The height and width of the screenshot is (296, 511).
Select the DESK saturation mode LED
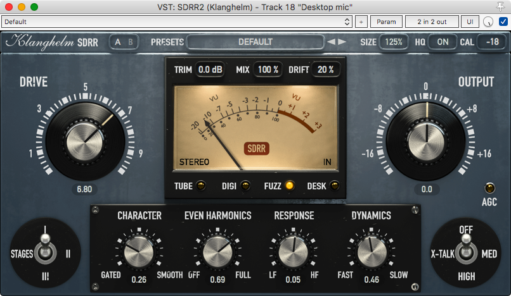(334, 186)
